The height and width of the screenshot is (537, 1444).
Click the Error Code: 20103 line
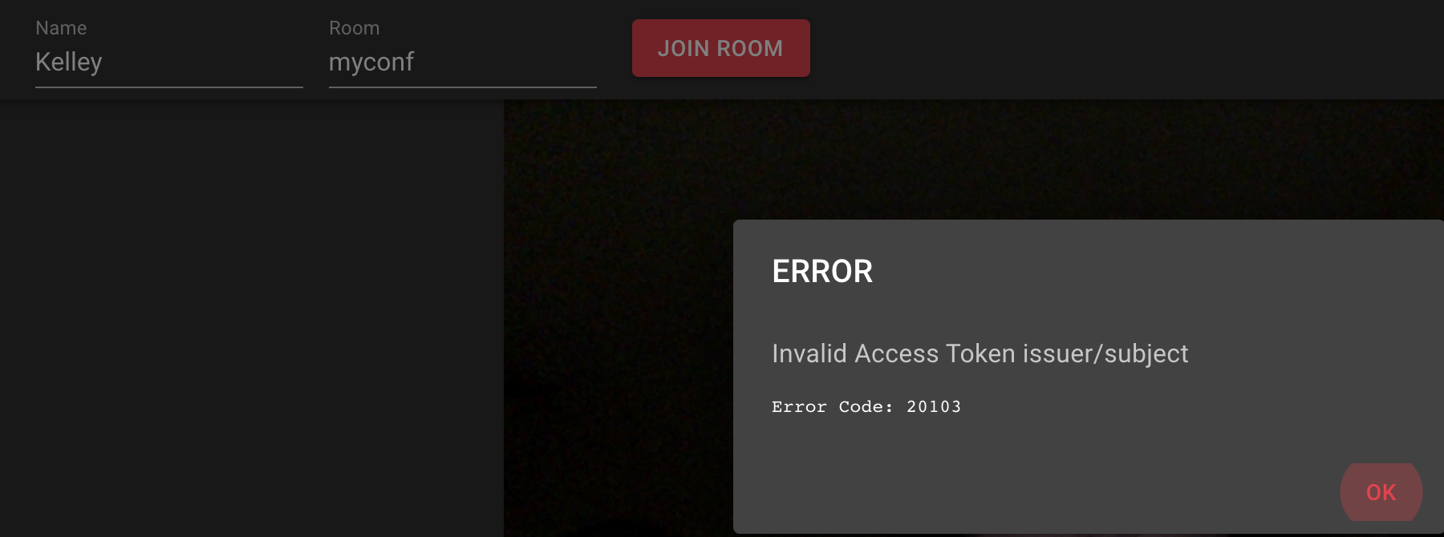point(866,406)
